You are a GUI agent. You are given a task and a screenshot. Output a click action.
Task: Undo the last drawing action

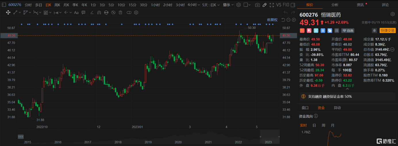click(x=285, y=12)
